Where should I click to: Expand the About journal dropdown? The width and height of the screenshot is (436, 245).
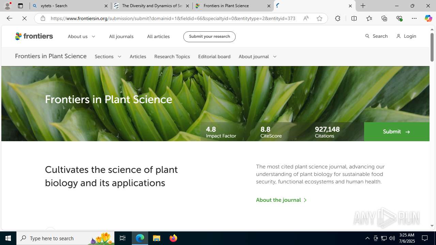(258, 56)
